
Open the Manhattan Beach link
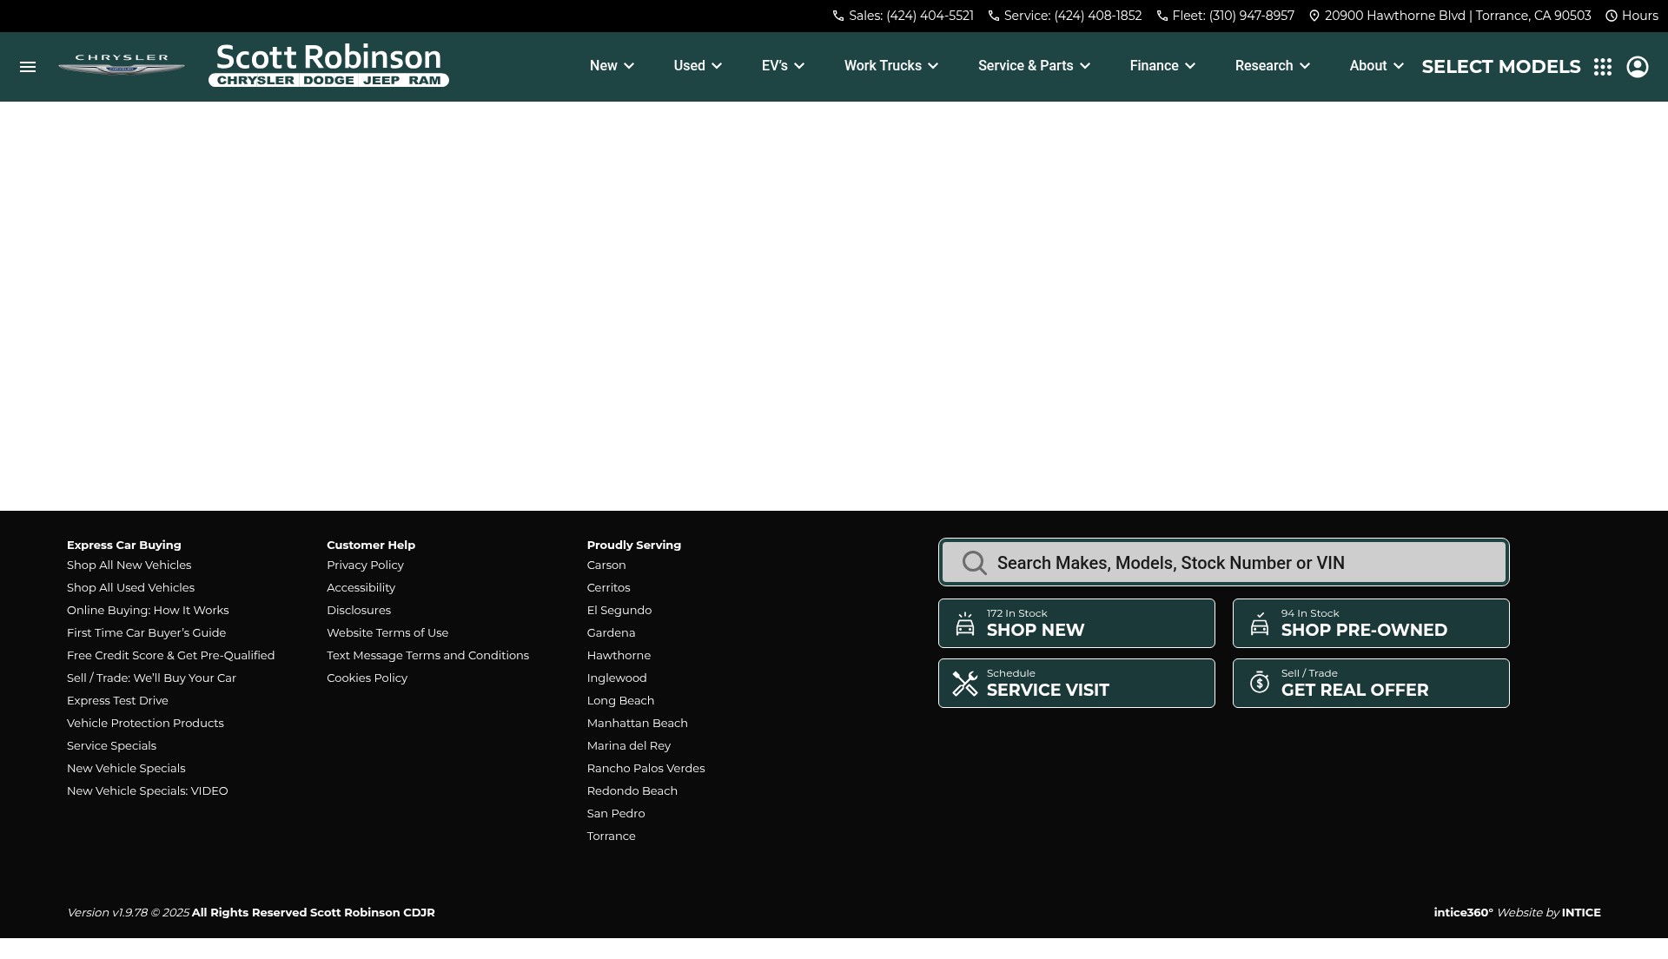637,724
